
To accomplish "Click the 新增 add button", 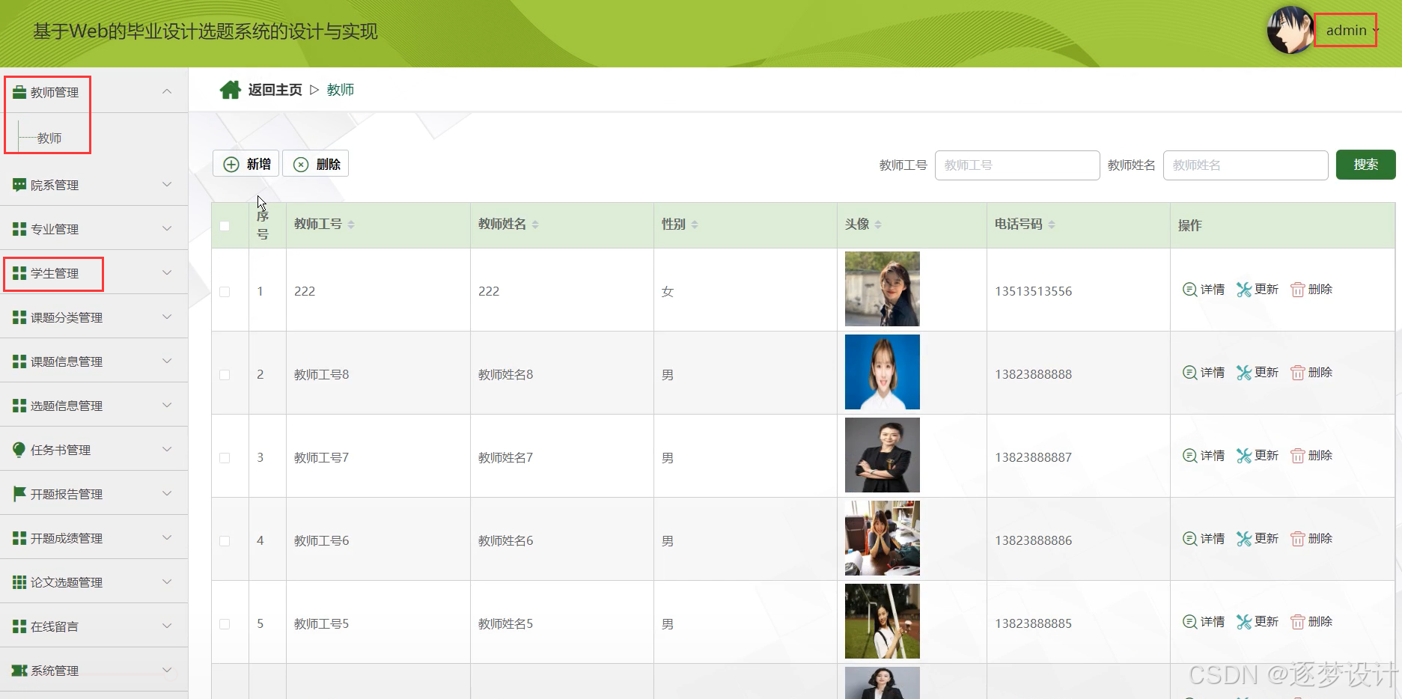I will tap(246, 164).
